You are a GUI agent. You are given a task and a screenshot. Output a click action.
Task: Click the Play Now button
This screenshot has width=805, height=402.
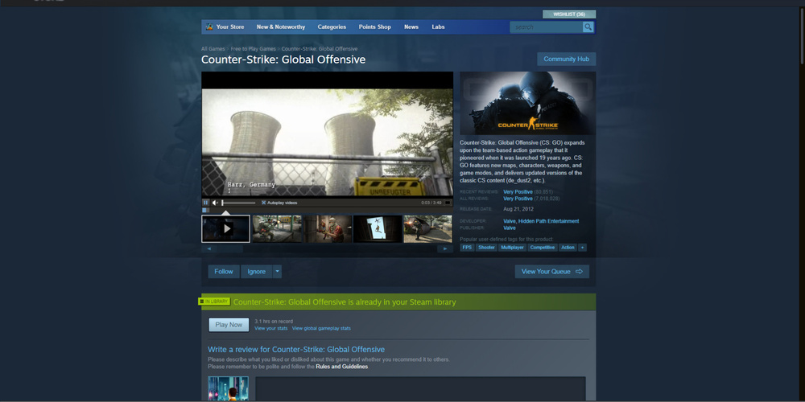[x=229, y=325]
